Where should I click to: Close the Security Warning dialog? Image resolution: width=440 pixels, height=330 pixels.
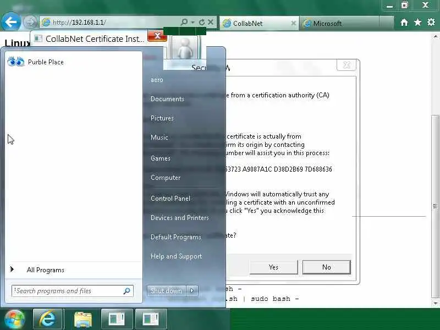point(346,65)
